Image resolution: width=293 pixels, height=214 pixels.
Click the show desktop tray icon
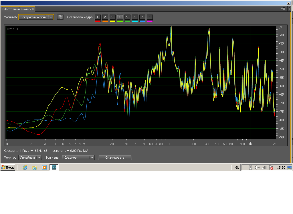point(290,167)
